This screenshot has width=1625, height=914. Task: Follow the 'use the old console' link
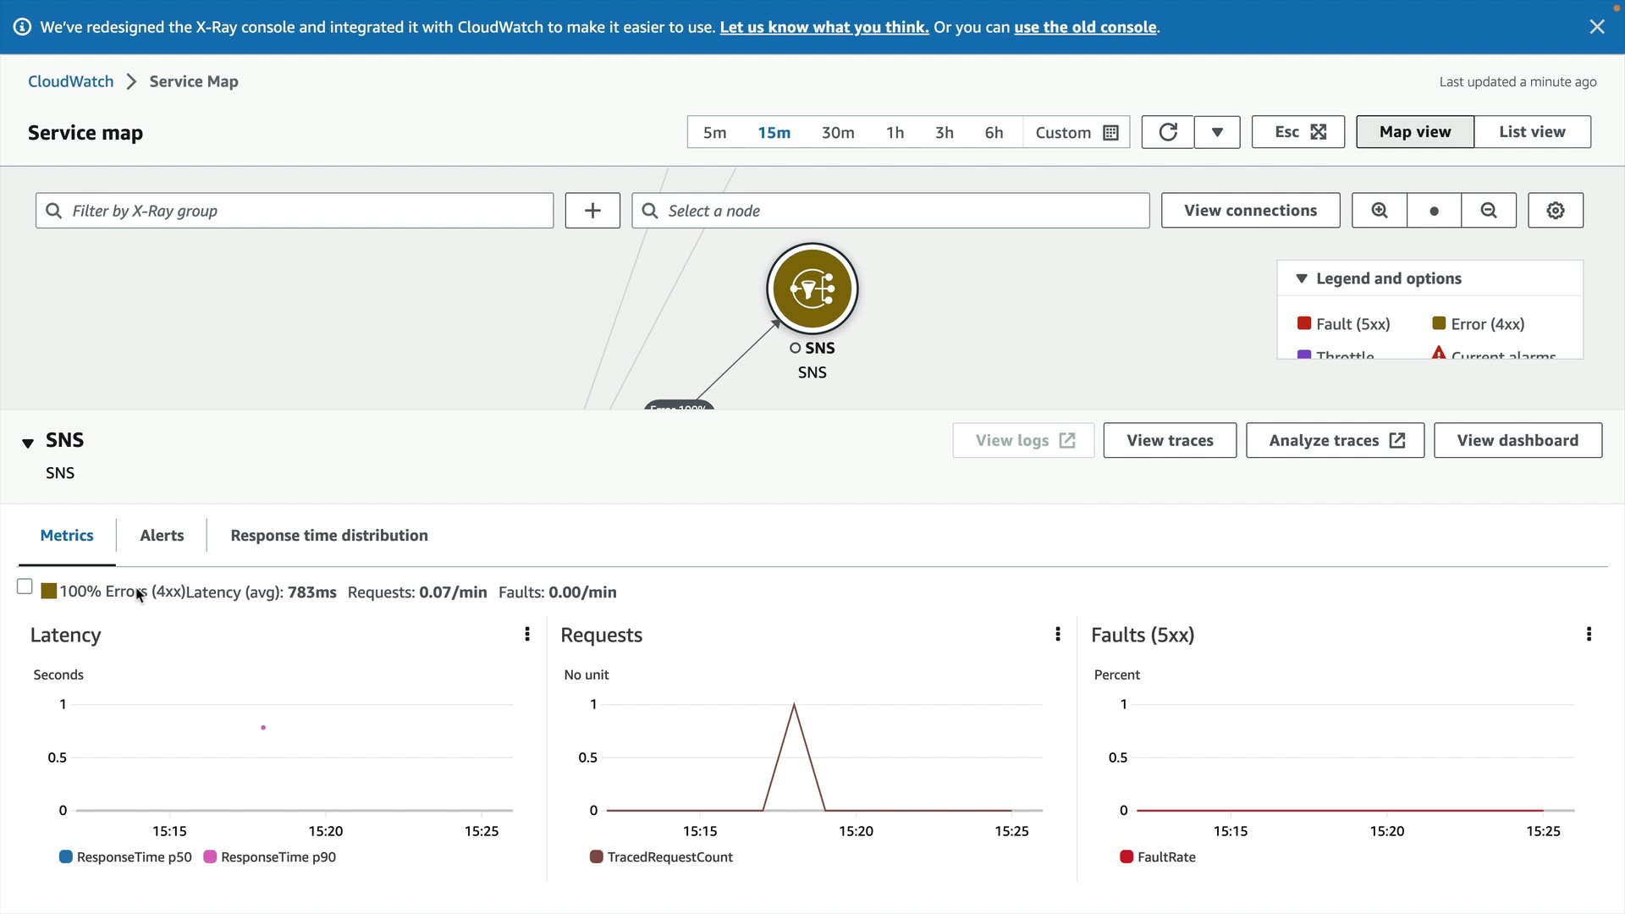1084,27
